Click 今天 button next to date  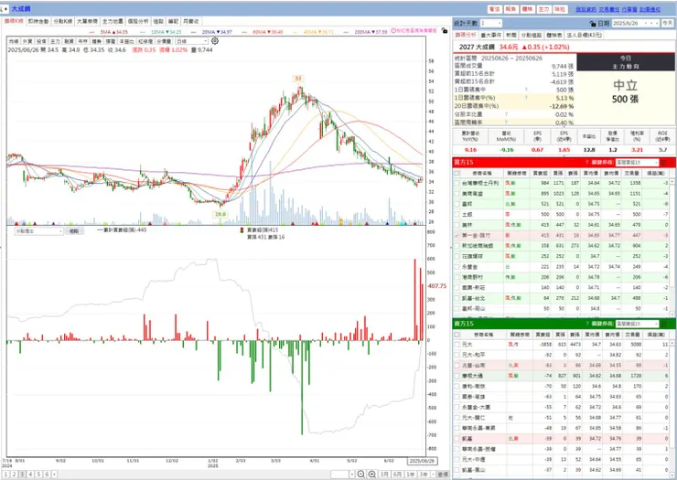coord(668,23)
